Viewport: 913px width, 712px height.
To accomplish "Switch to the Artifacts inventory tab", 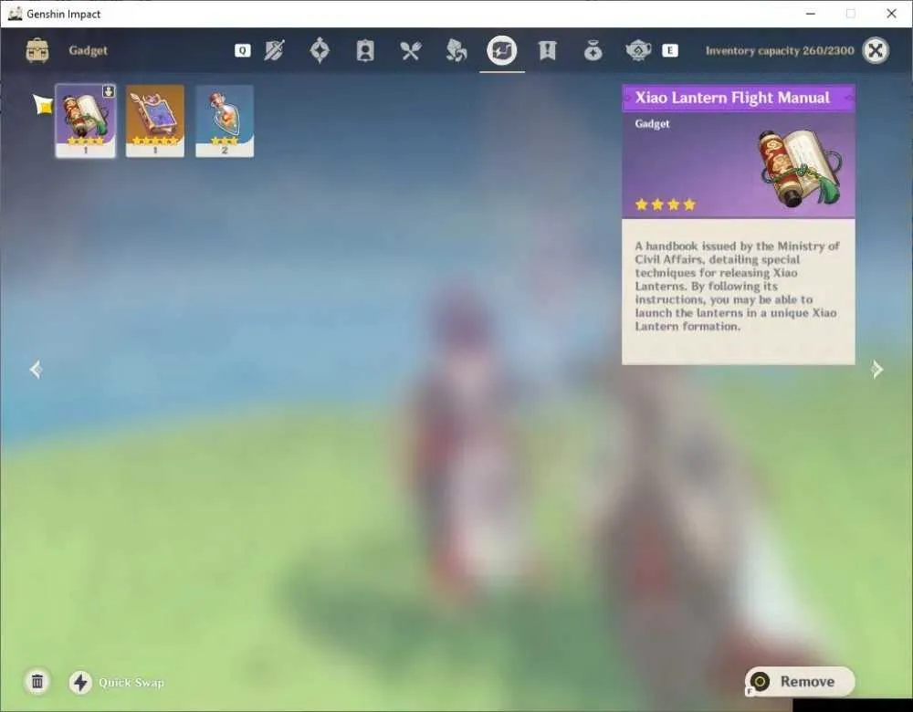I will coord(320,50).
